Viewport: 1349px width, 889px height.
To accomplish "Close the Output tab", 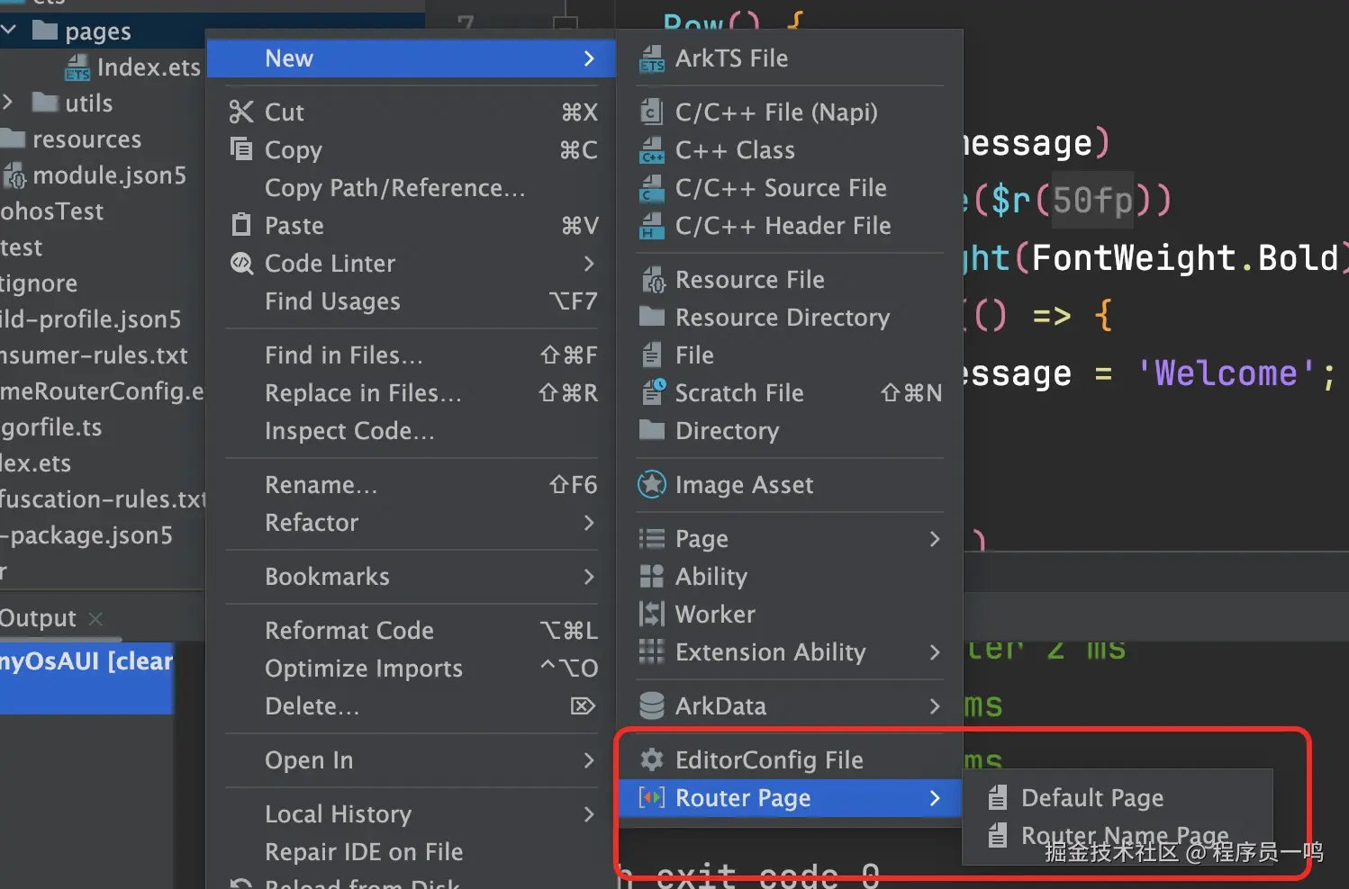I will click(95, 619).
